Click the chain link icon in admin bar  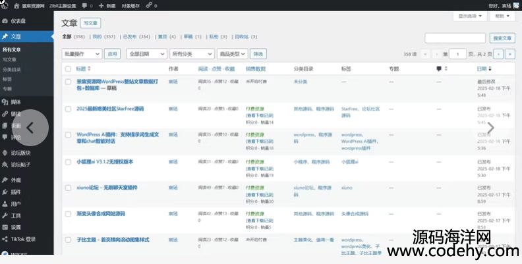[x=149, y=5]
